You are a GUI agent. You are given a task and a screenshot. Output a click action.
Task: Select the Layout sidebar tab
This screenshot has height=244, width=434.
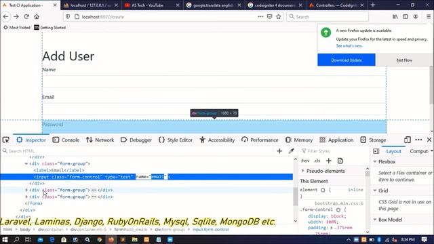coord(393,151)
